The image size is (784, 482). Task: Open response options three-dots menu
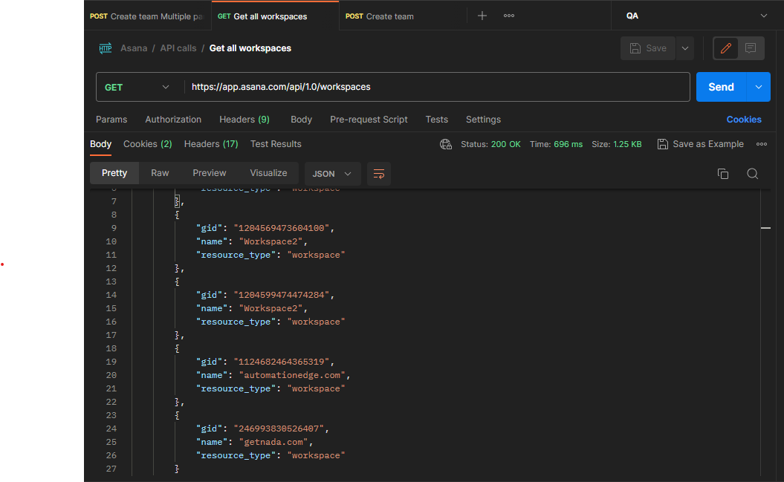pos(762,144)
